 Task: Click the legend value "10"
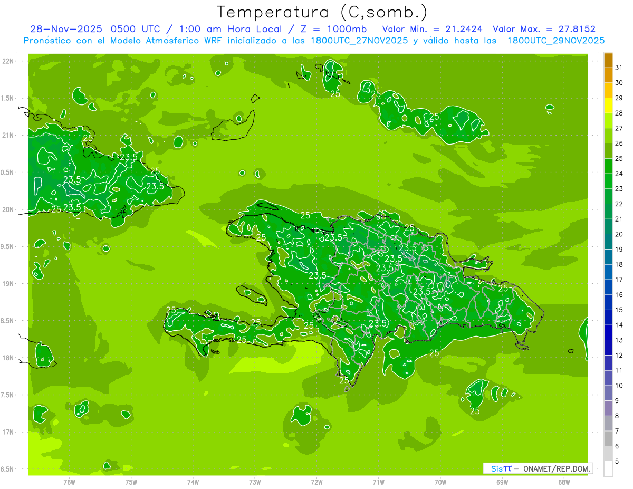tap(619, 386)
